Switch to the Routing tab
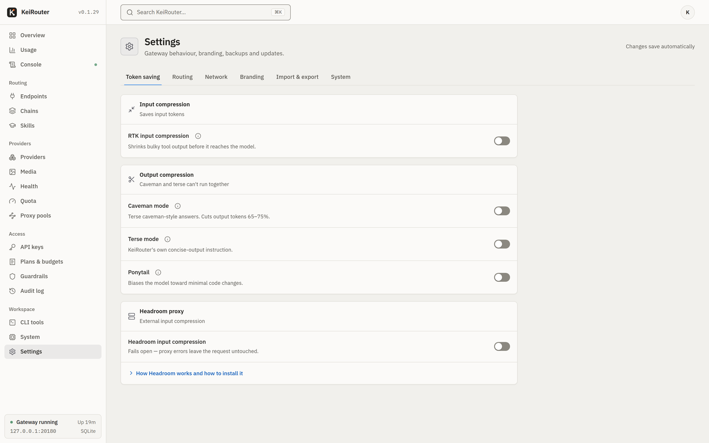 pos(183,77)
